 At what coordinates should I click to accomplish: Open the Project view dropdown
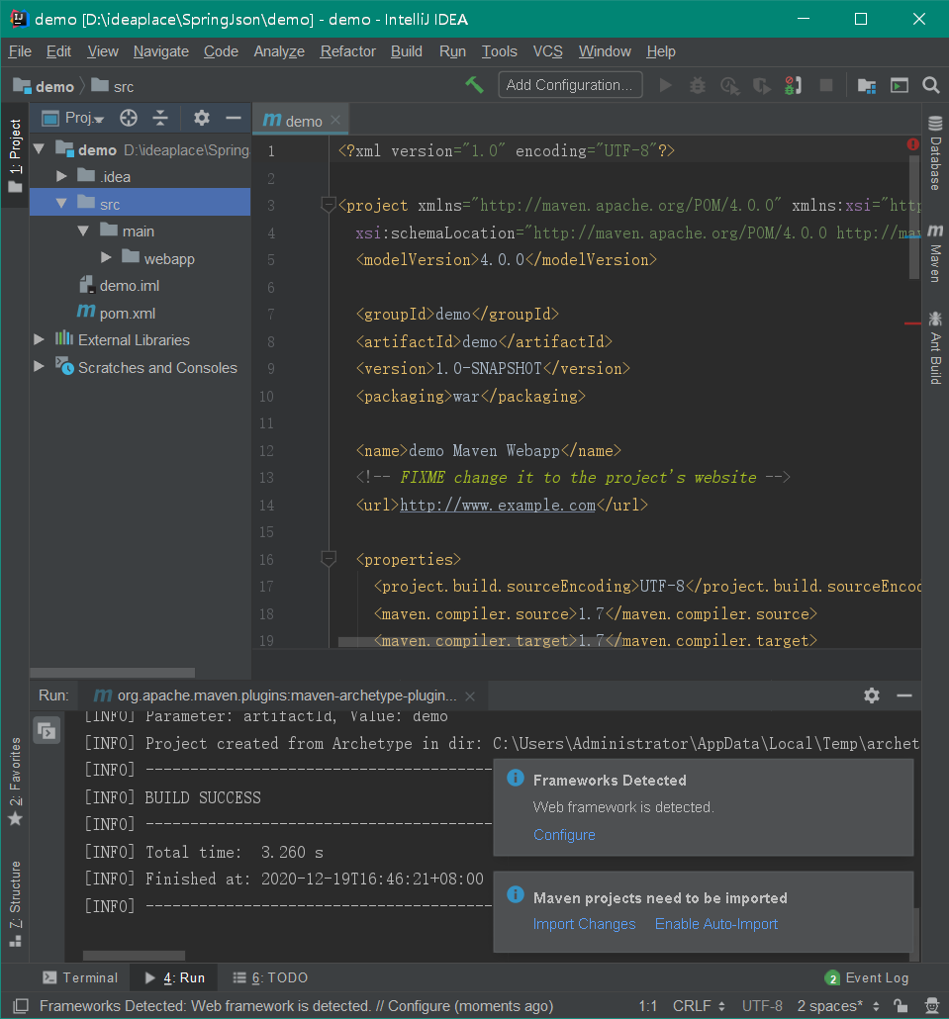[73, 118]
